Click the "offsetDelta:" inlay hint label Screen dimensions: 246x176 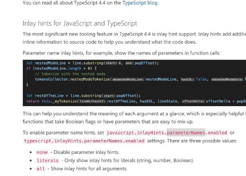193,101
